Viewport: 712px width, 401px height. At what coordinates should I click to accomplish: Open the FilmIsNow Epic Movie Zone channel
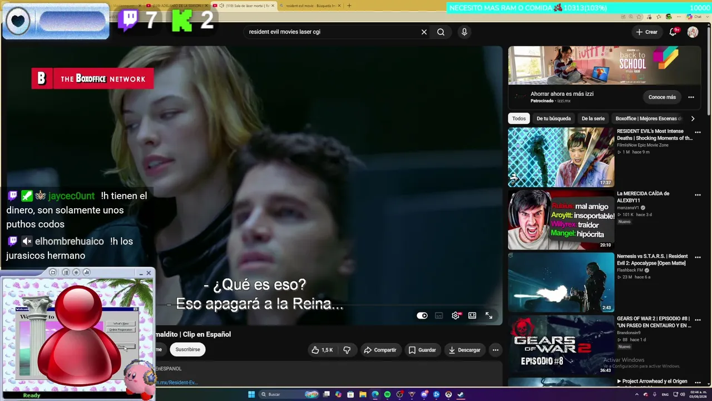[x=642, y=145]
